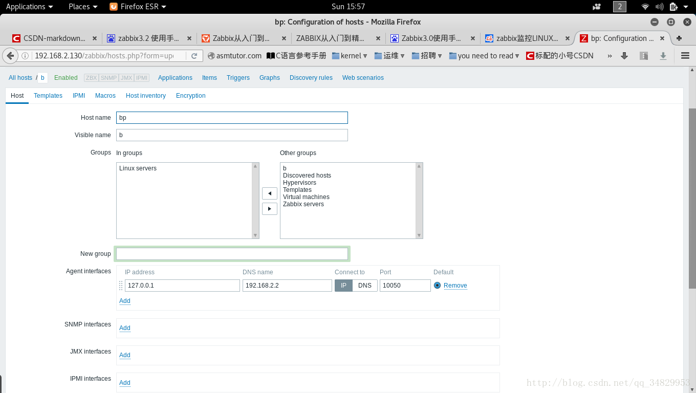696x393 pixels.
Task: Reload the page with the refresh icon
Action: coord(194,56)
